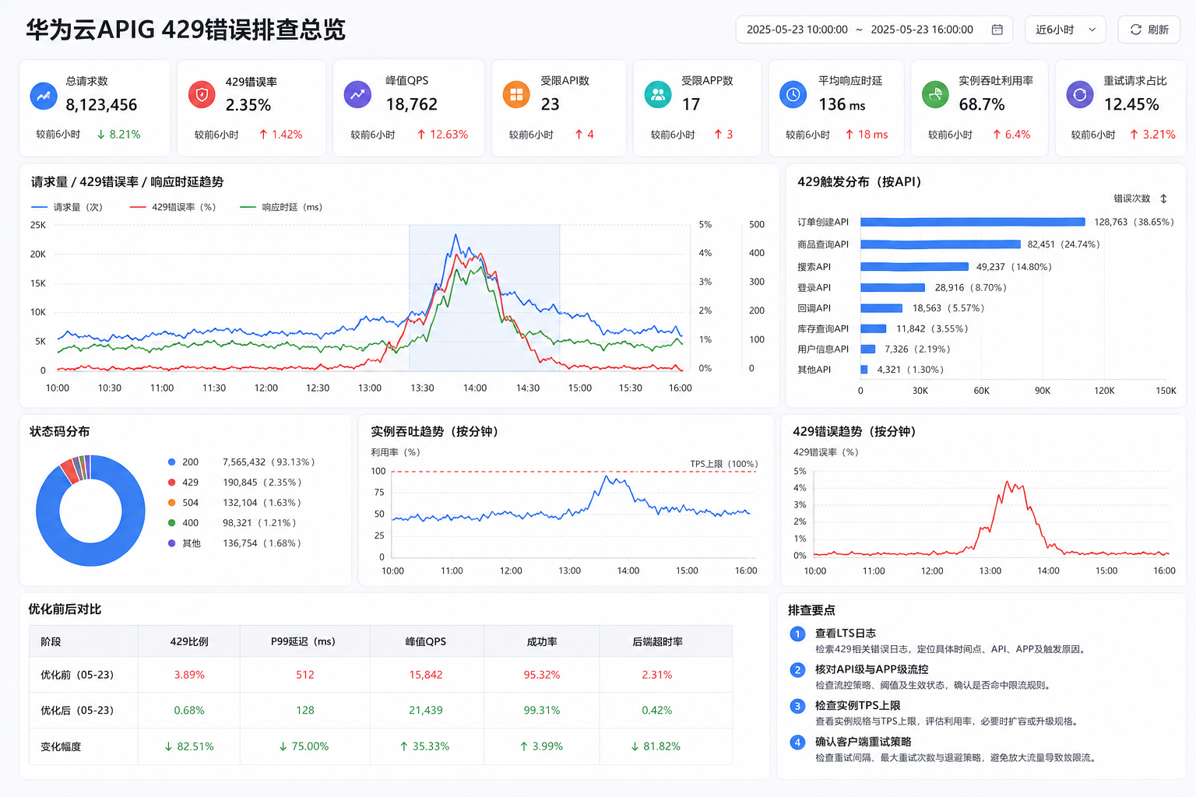Click the total requests chart icon

point(44,96)
